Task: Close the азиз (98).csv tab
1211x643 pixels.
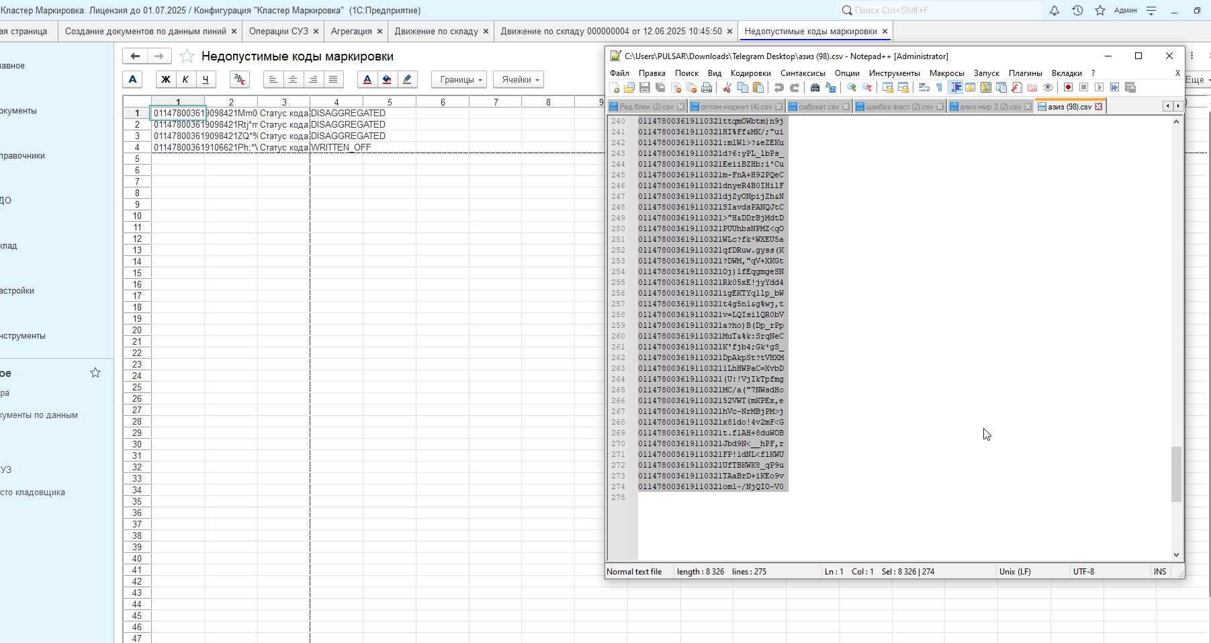Action: coord(1099,106)
